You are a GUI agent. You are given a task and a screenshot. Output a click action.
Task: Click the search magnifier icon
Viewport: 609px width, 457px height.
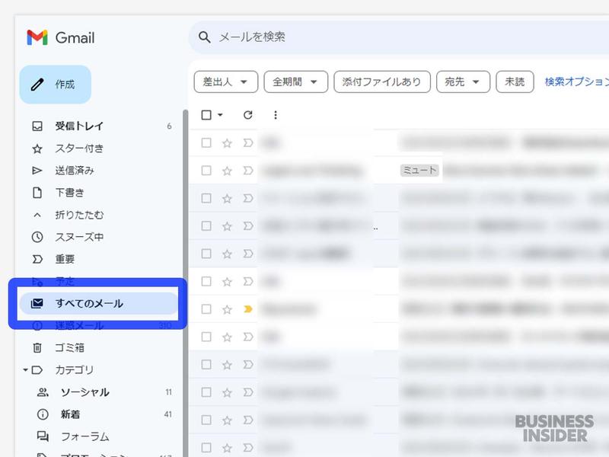pyautogui.click(x=204, y=37)
